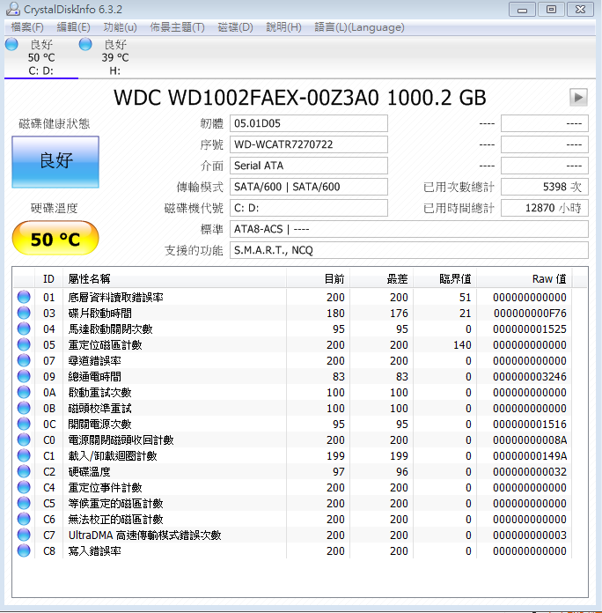Click status orb of attribute 03
The height and width of the screenshot is (613, 602).
[24, 313]
